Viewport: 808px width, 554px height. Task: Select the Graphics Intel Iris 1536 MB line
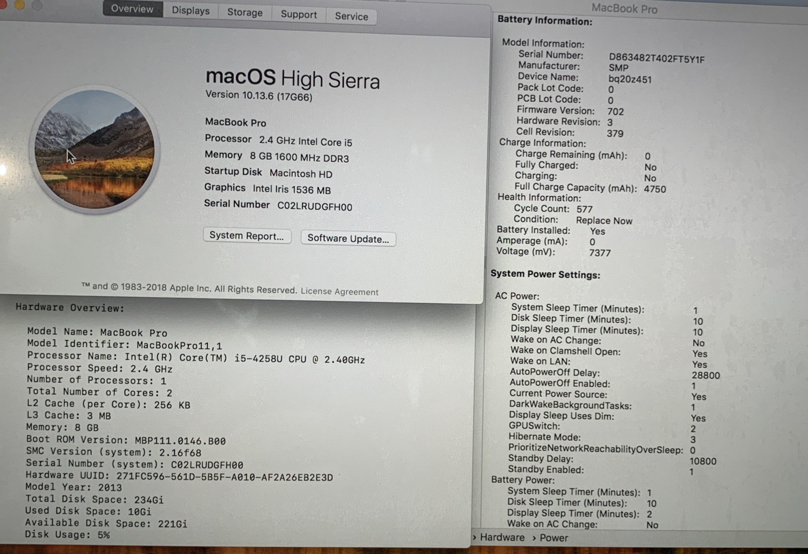coord(267,189)
